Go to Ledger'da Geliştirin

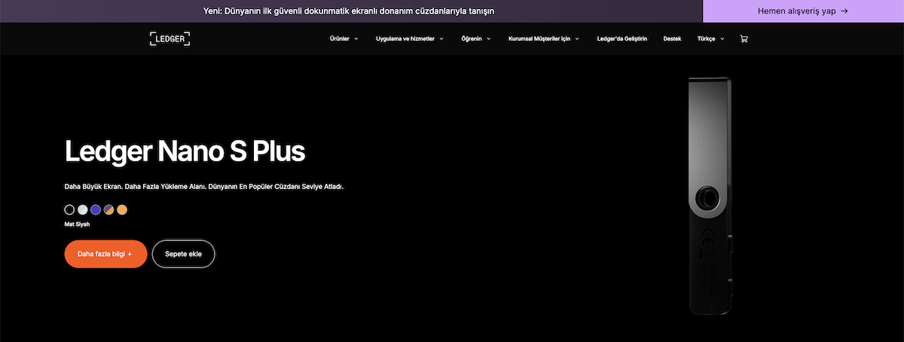(x=621, y=38)
